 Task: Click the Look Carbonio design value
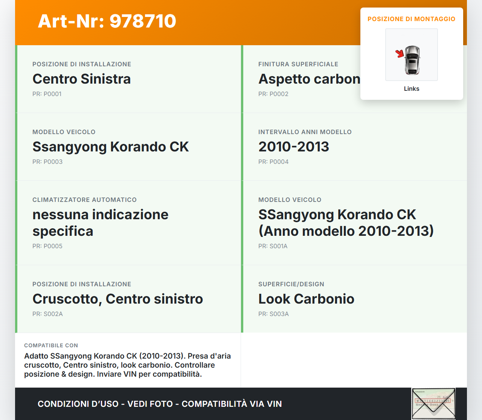click(x=306, y=299)
